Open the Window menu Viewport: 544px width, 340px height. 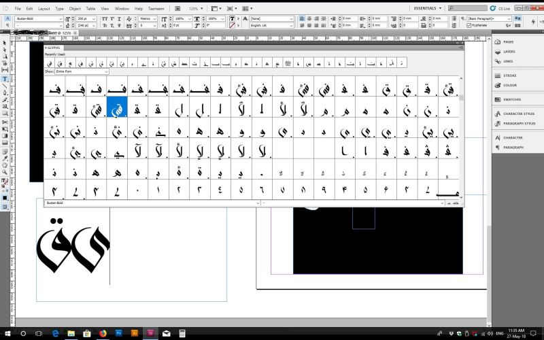(x=122, y=9)
